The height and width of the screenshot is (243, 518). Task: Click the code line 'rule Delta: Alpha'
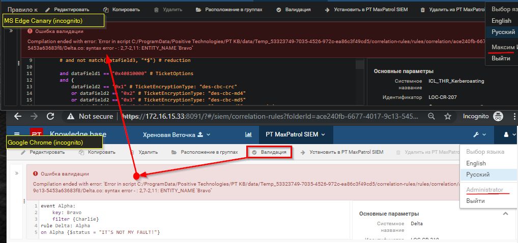65,226
